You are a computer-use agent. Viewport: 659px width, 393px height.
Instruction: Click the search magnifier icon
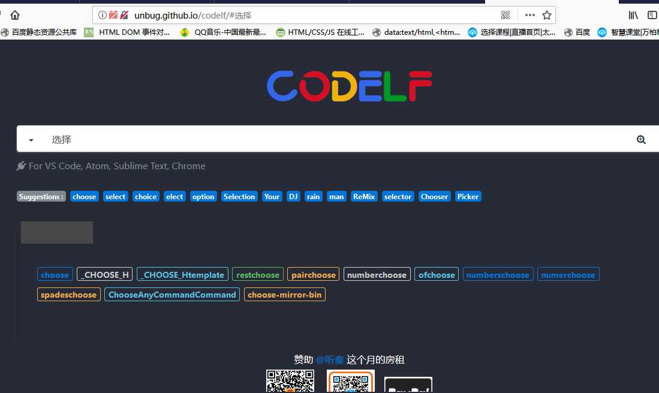(641, 140)
